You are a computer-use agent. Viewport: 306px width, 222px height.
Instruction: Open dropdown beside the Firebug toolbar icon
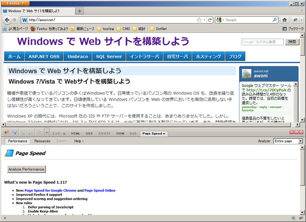pyautogui.click(x=301, y=20)
